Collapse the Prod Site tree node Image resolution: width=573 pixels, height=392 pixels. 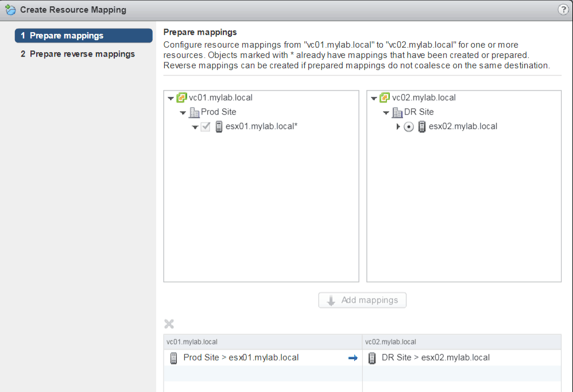(183, 112)
